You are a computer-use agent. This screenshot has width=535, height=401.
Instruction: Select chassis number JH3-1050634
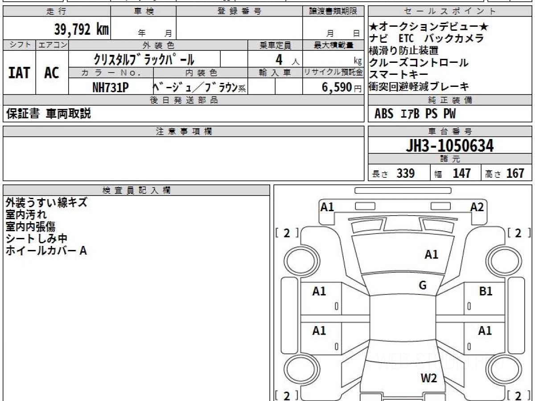click(450, 145)
